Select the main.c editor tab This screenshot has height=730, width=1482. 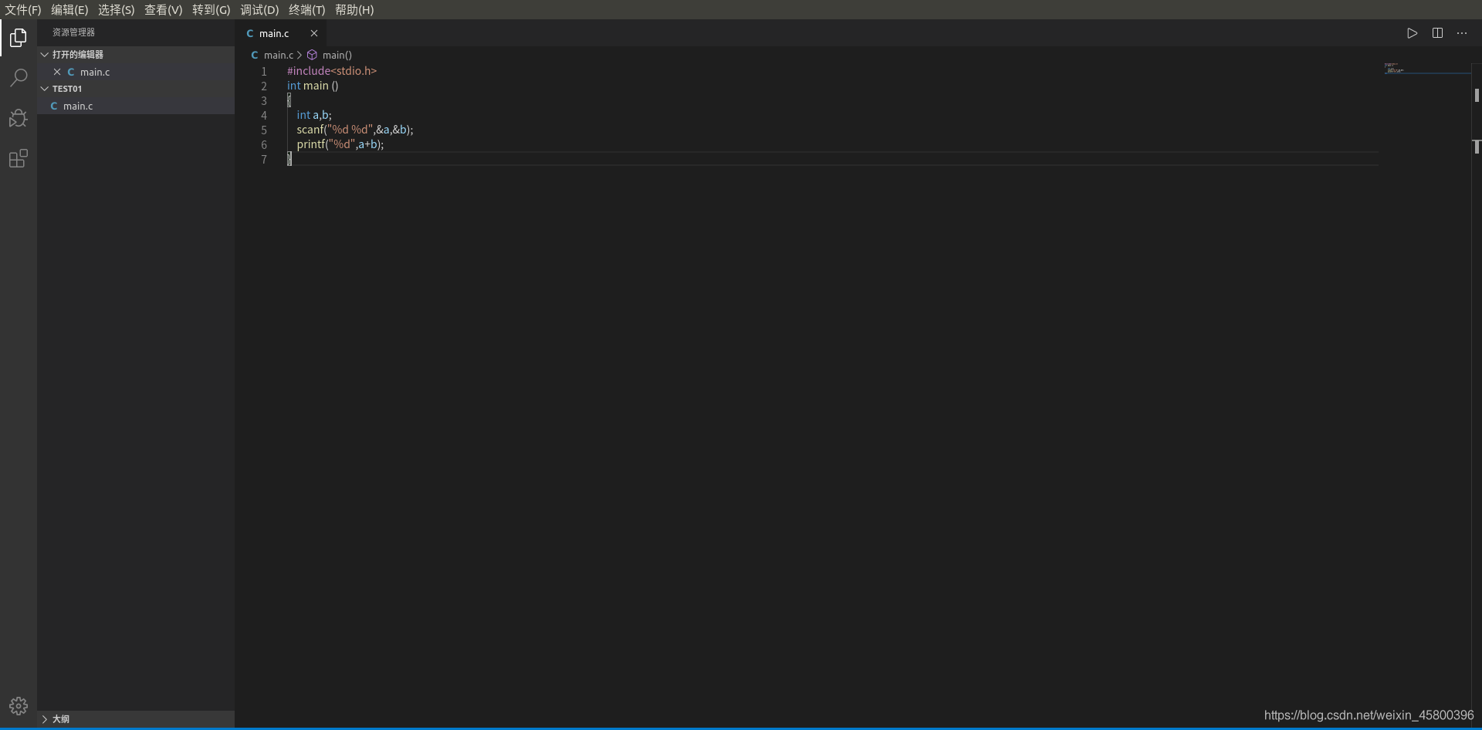pos(274,33)
